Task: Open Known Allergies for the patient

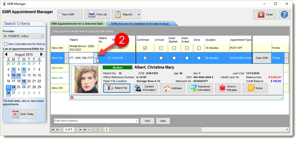Action: (228, 88)
